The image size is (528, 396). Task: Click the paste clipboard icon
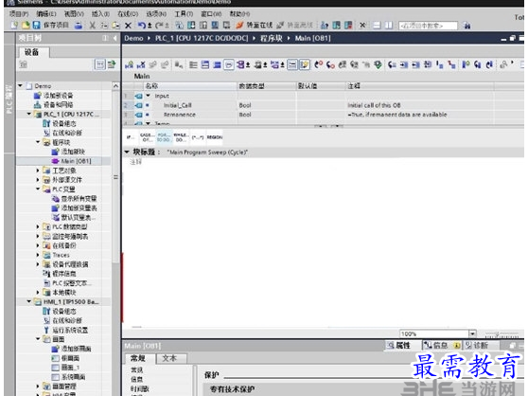(115, 26)
